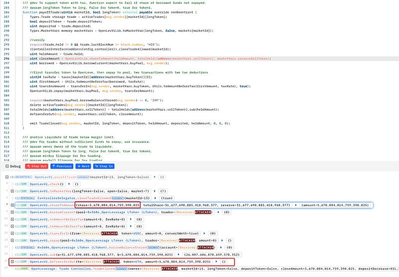Expand the transferIn call node
The image size is (399, 277).
tap(12, 233)
